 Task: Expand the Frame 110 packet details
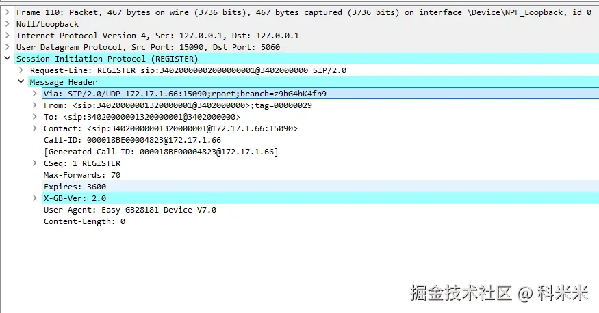coord(7,12)
